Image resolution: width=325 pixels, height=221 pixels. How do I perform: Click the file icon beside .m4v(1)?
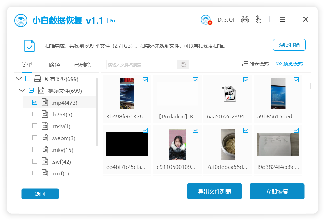point(45,126)
